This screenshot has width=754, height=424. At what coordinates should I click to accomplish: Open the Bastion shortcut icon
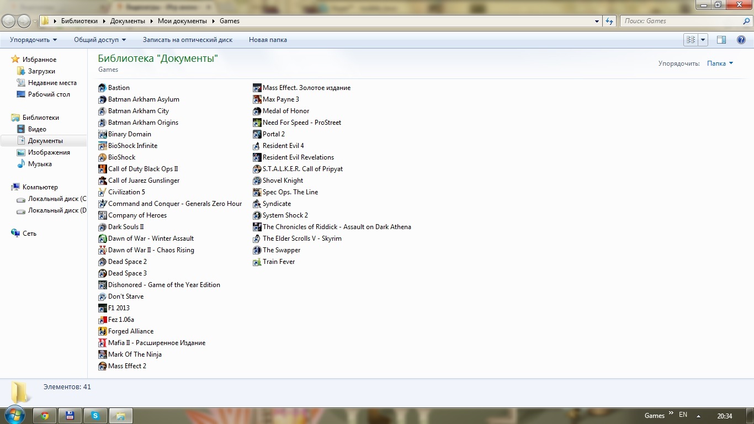[x=102, y=88]
